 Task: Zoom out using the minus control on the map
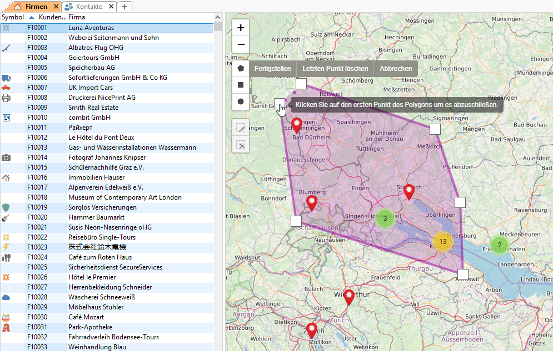pyautogui.click(x=240, y=44)
